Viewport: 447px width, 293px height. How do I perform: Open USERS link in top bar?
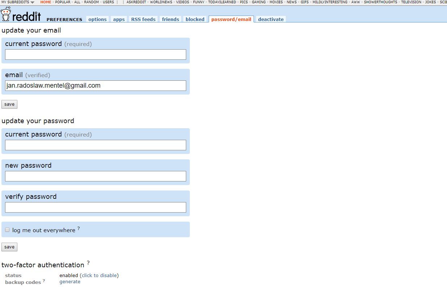(x=108, y=2)
